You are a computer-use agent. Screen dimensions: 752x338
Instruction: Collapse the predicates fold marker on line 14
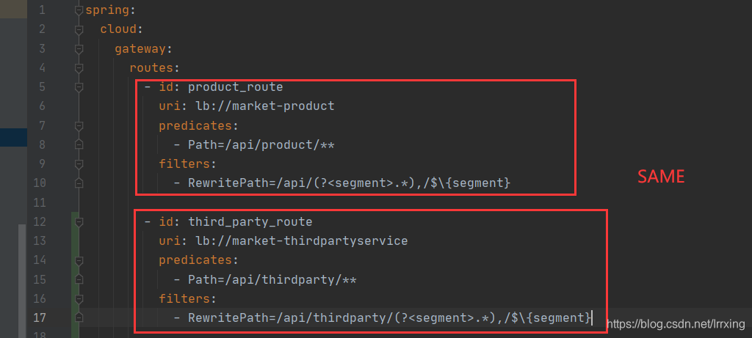tap(79, 260)
